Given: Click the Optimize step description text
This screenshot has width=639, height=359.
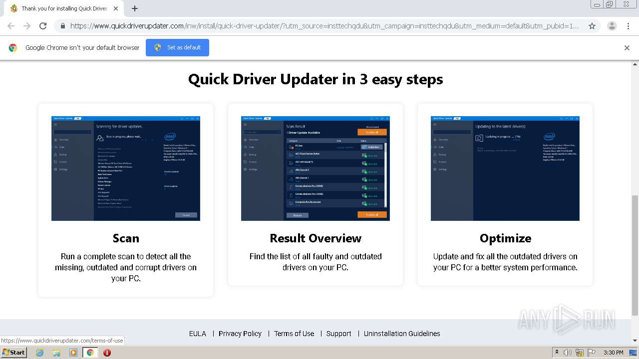Looking at the screenshot, I should (505, 262).
